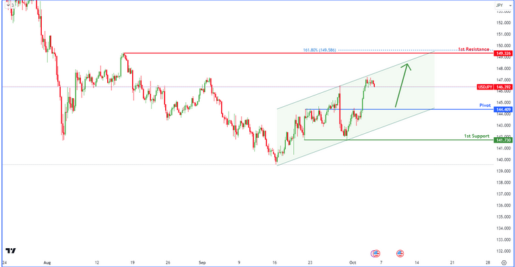Click the 138.000 price axis value
515x267 pixels.
504,182
